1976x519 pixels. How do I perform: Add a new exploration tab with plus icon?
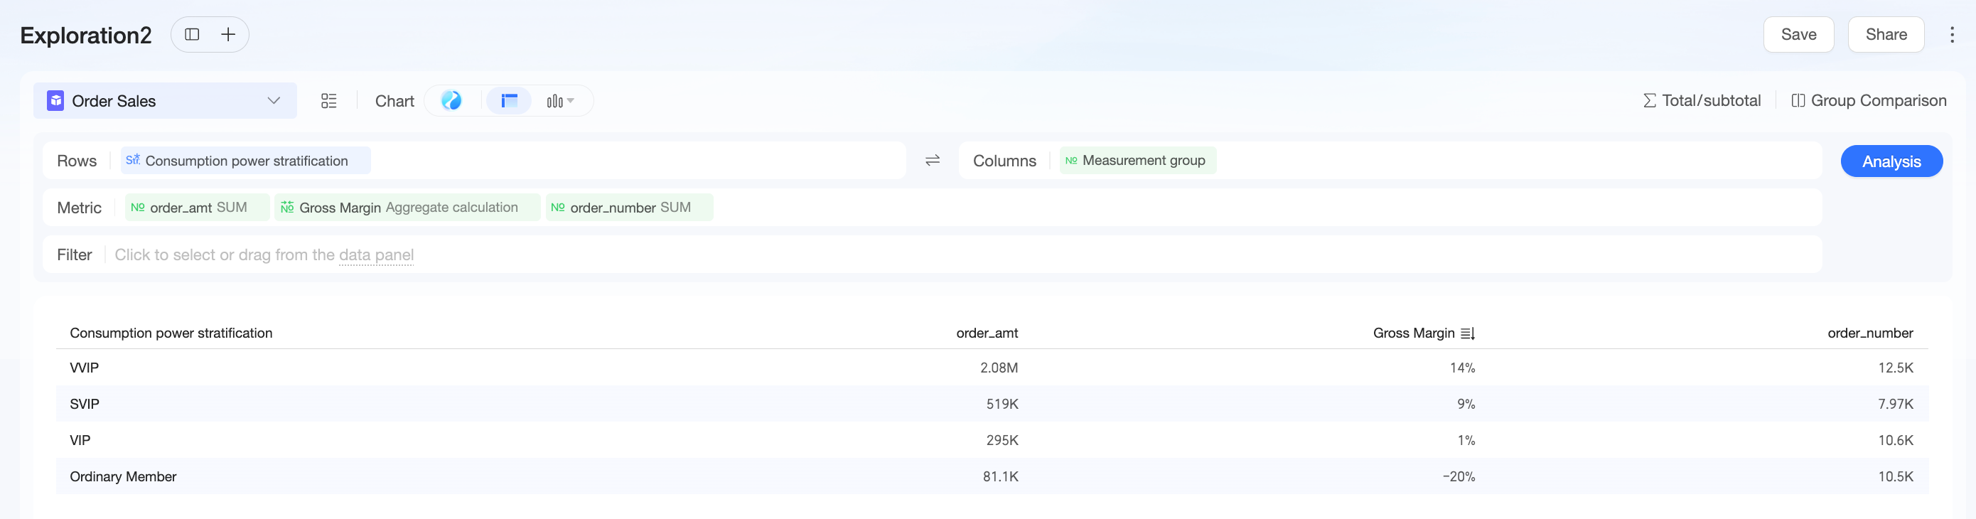[x=228, y=35]
